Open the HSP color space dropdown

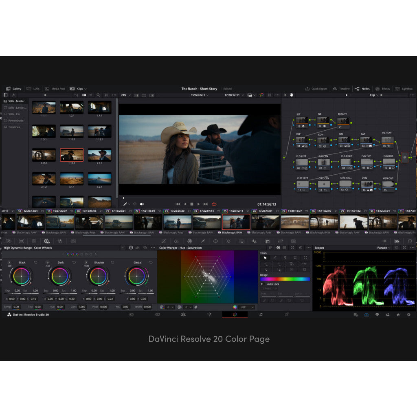pyautogui.click(x=247, y=307)
